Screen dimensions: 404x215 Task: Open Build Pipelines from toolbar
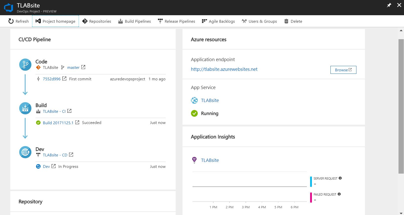click(x=134, y=21)
